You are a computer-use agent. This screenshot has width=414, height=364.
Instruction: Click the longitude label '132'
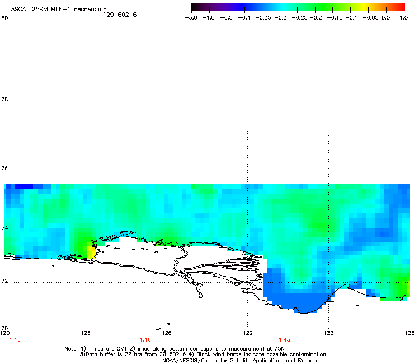click(x=329, y=333)
